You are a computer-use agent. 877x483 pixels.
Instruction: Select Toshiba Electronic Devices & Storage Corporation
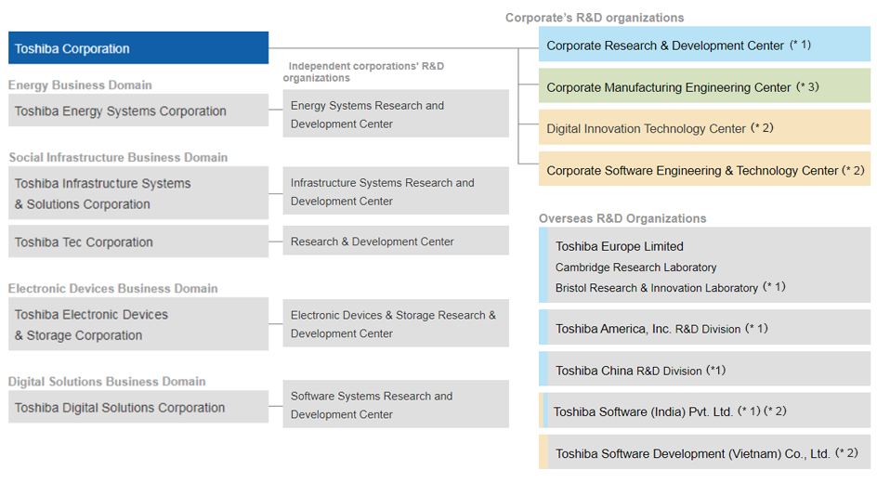[138, 324]
